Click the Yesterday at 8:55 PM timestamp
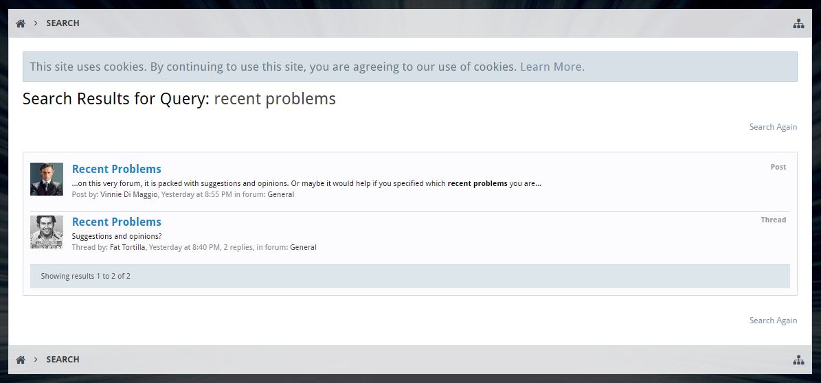This screenshot has width=821, height=383. tap(196, 194)
